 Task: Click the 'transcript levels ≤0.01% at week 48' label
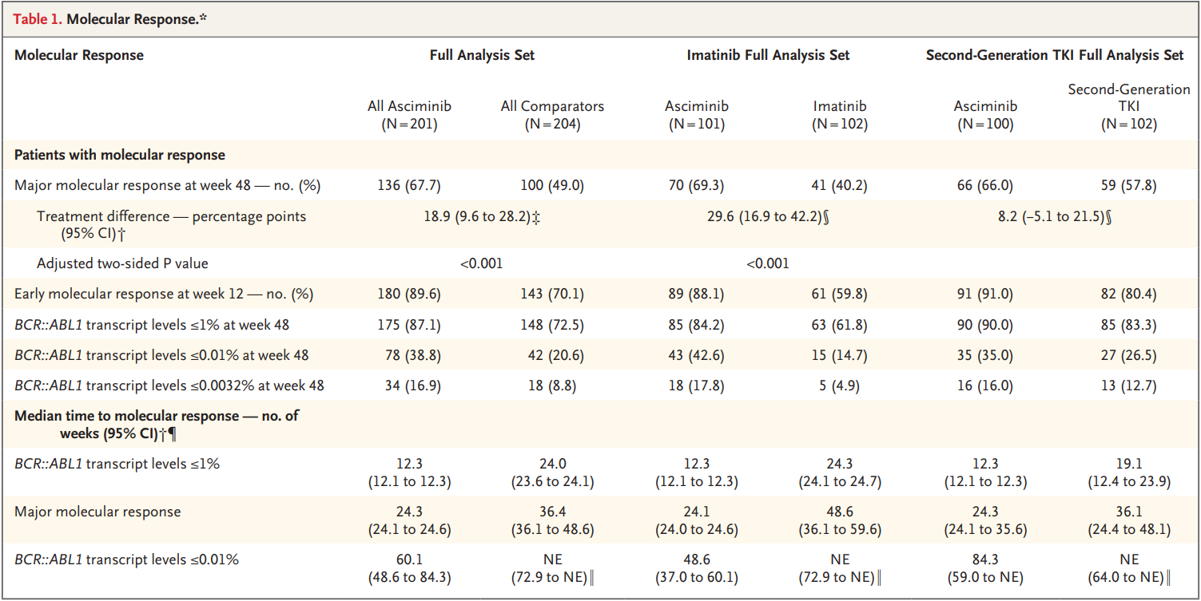(161, 355)
